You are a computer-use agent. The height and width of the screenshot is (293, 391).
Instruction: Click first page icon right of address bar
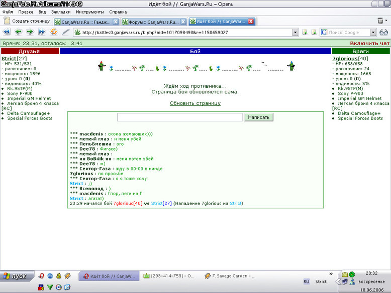click(x=305, y=32)
